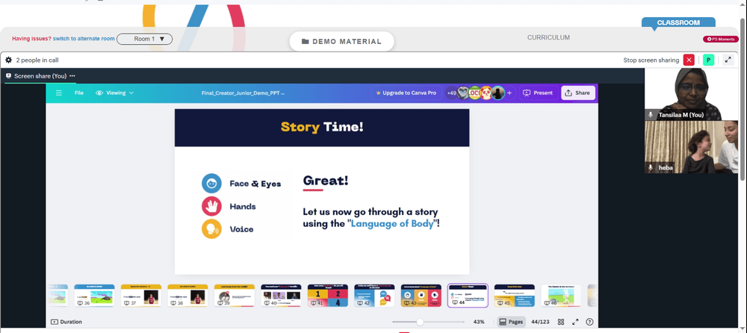Viewport: 747px width, 333px height.
Task: Select slide thumbnail 43
Action: point(421,296)
